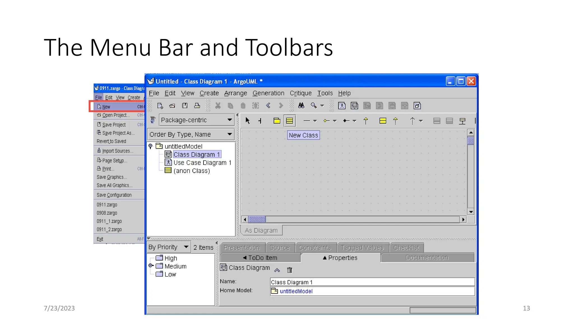Screen dimensions: 574x323
Task: Click the trash Delete icon in Properties
Action: pos(290,270)
